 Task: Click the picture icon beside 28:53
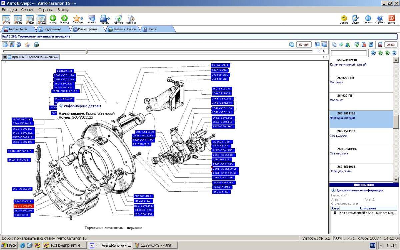click(x=380, y=44)
